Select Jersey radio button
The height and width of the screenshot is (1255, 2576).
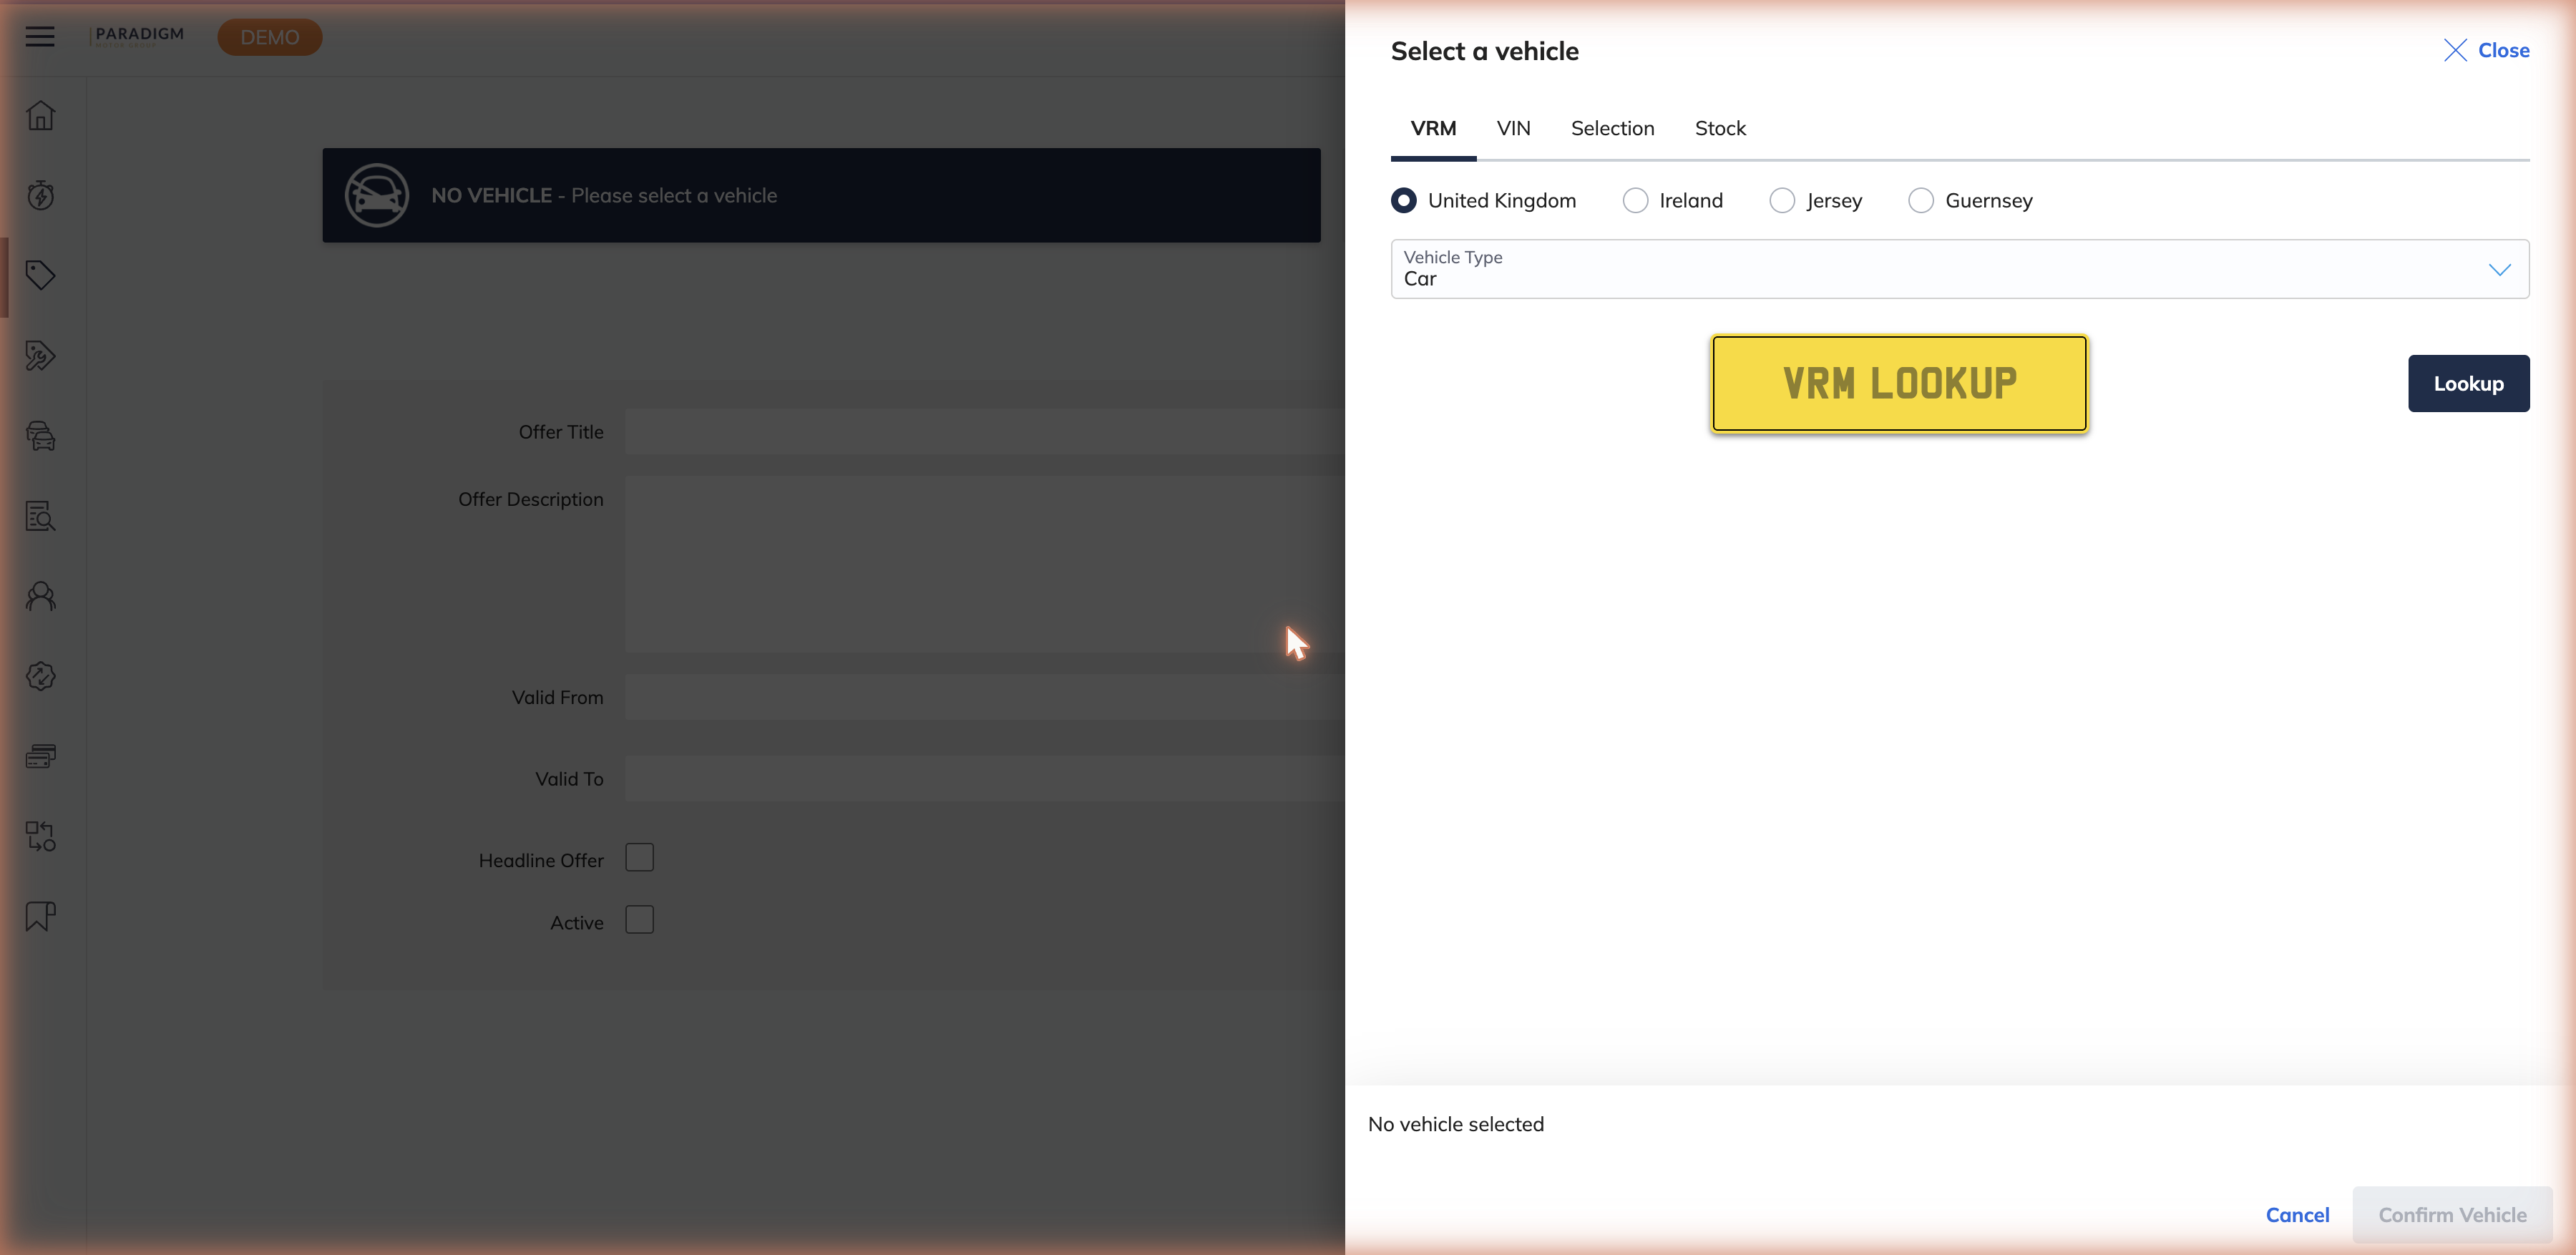(x=1782, y=201)
